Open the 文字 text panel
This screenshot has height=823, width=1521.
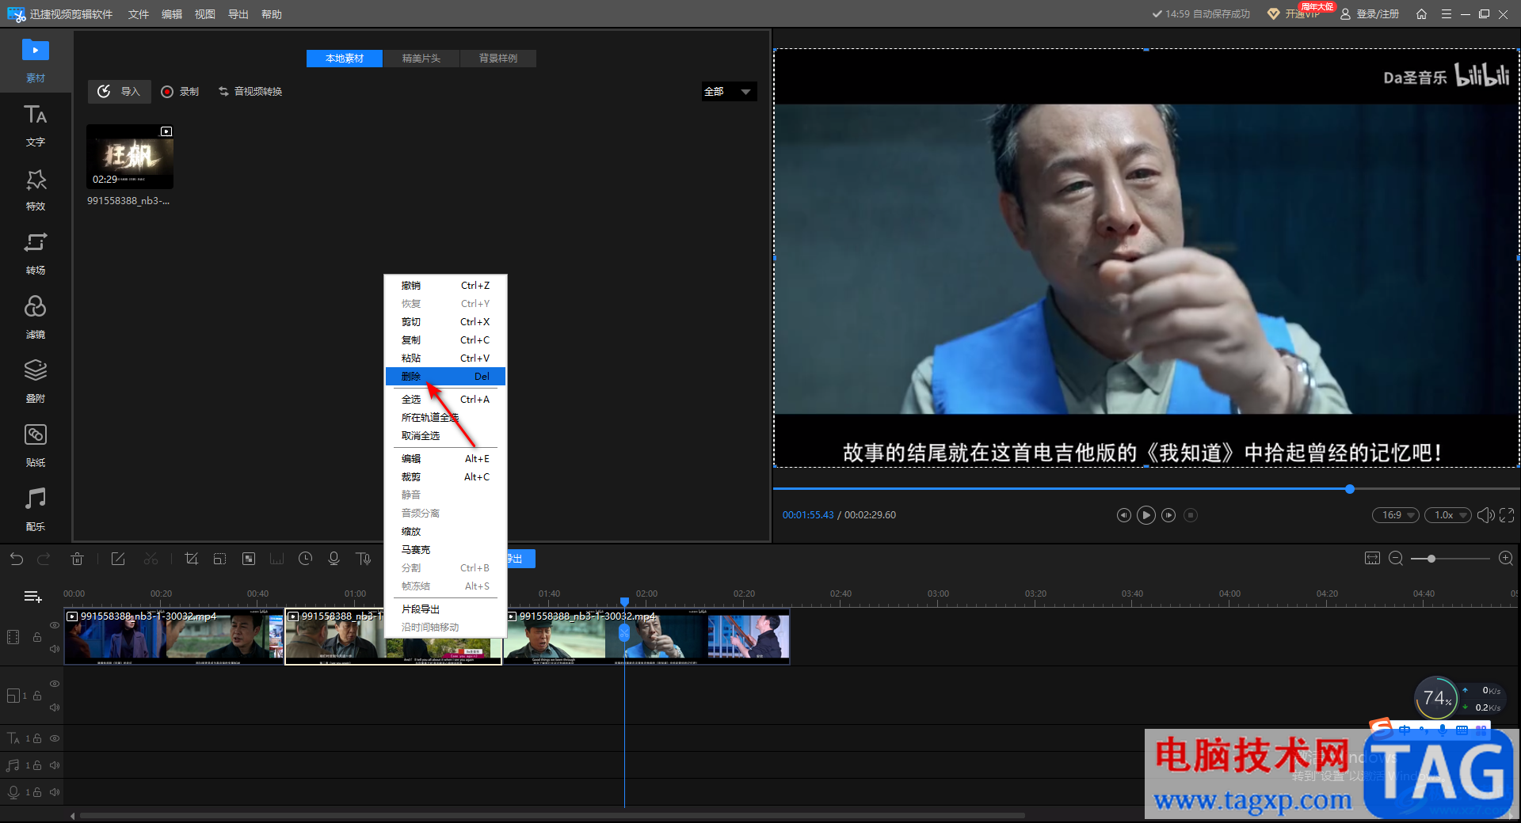click(36, 125)
